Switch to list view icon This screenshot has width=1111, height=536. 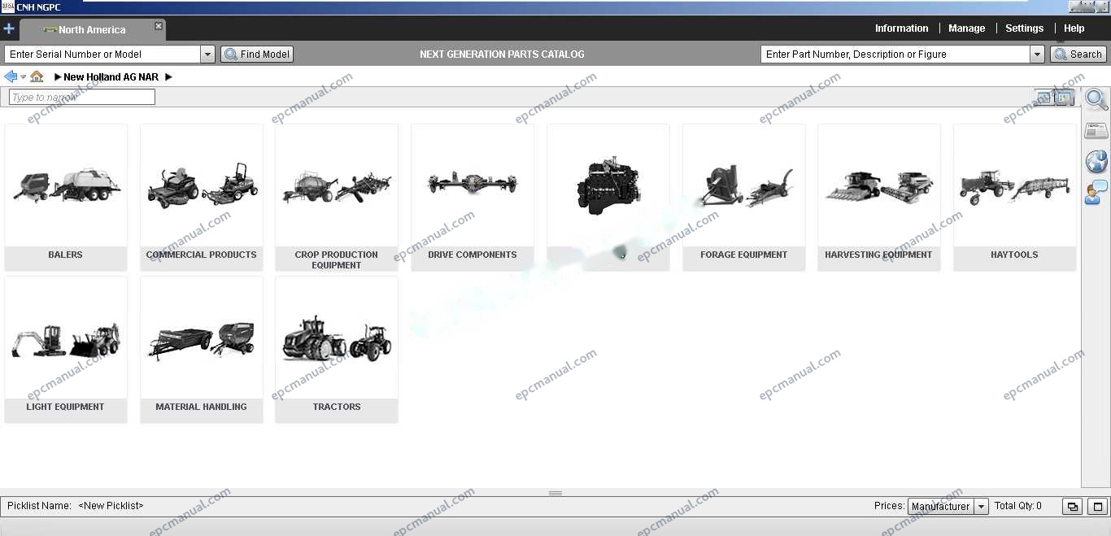[1044, 97]
